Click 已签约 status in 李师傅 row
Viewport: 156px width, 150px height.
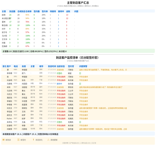point(59,73)
